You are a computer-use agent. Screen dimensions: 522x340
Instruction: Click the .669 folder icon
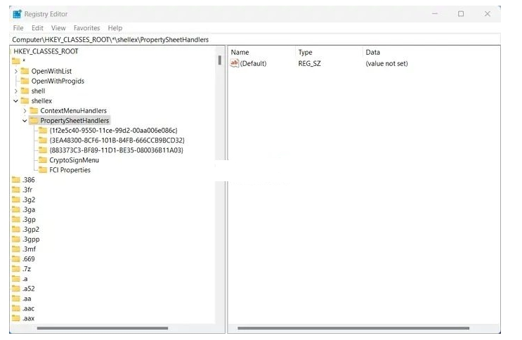tap(16, 259)
